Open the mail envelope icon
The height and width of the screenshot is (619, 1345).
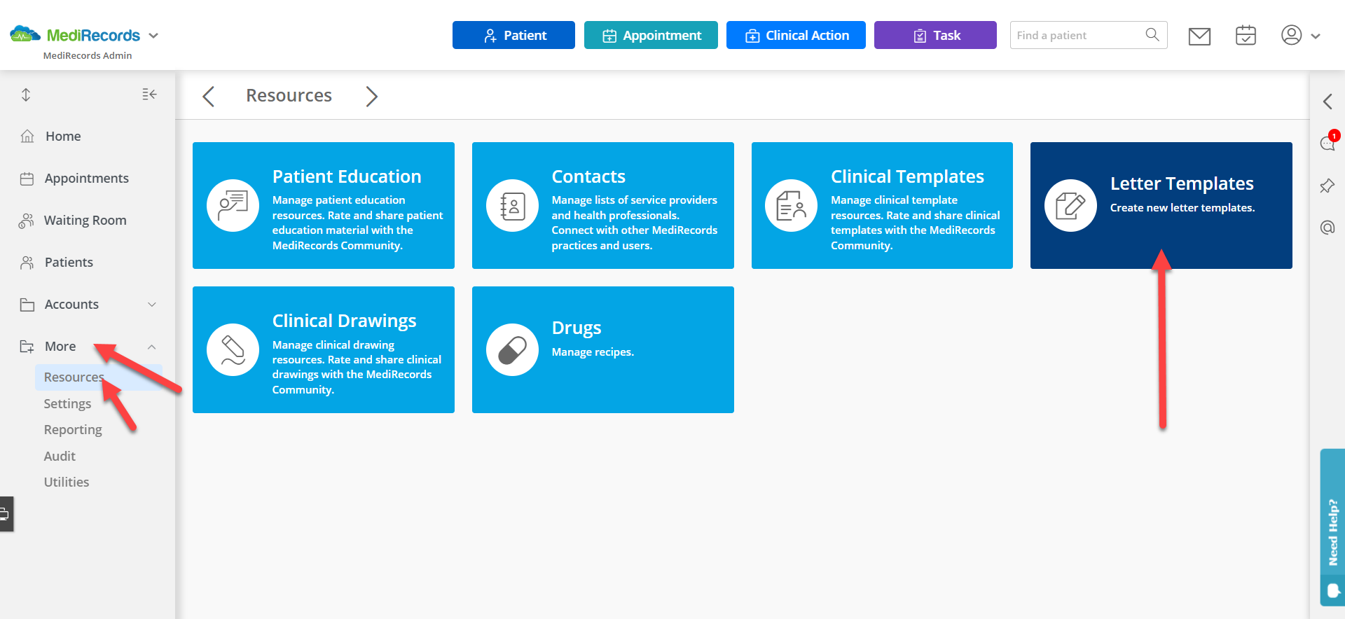(1199, 36)
